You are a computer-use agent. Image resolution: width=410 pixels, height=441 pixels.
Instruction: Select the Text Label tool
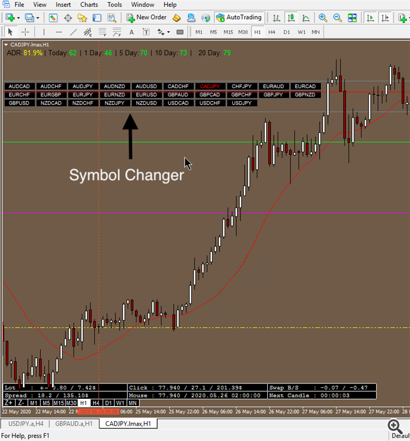tap(146, 32)
